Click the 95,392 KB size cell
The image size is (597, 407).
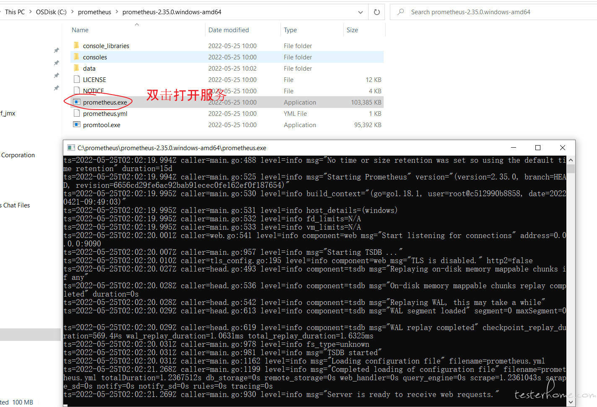click(368, 125)
